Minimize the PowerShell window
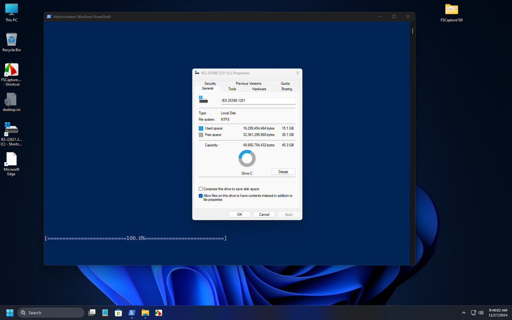The height and width of the screenshot is (320, 512). 380,16
